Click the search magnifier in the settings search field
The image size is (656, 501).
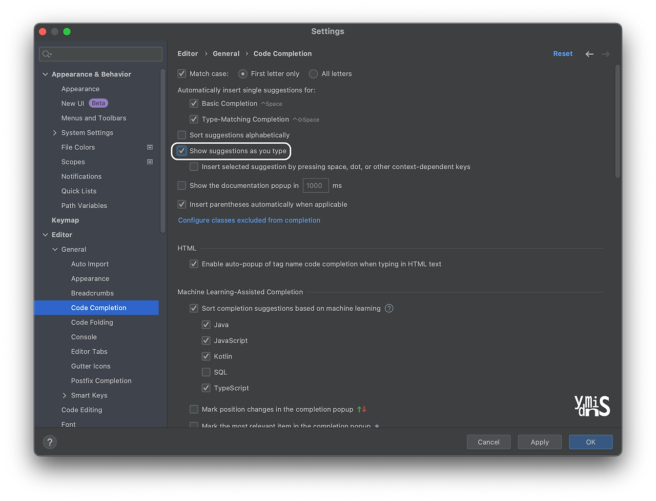point(46,53)
